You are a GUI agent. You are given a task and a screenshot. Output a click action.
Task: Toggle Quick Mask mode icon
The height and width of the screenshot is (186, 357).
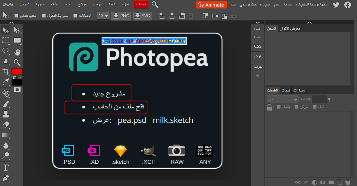pyautogui.click(x=17, y=90)
